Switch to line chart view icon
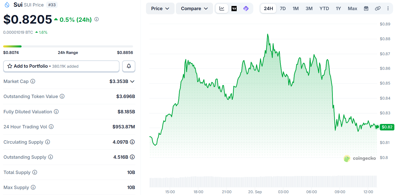 click(x=222, y=9)
